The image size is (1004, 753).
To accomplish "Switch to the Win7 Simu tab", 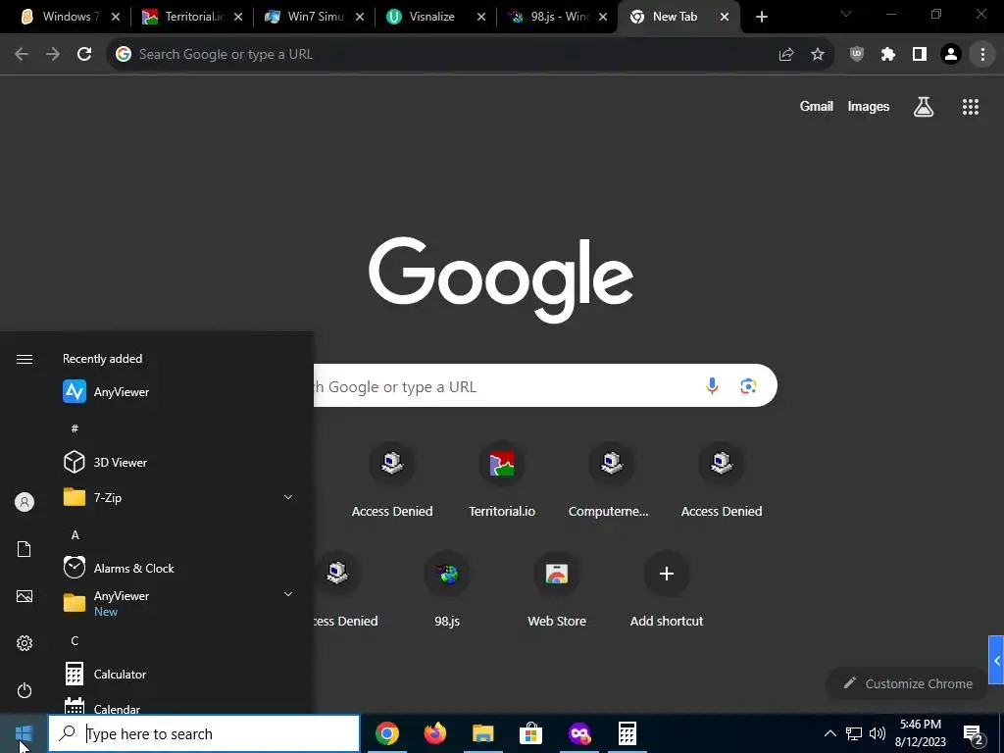I will (x=314, y=17).
